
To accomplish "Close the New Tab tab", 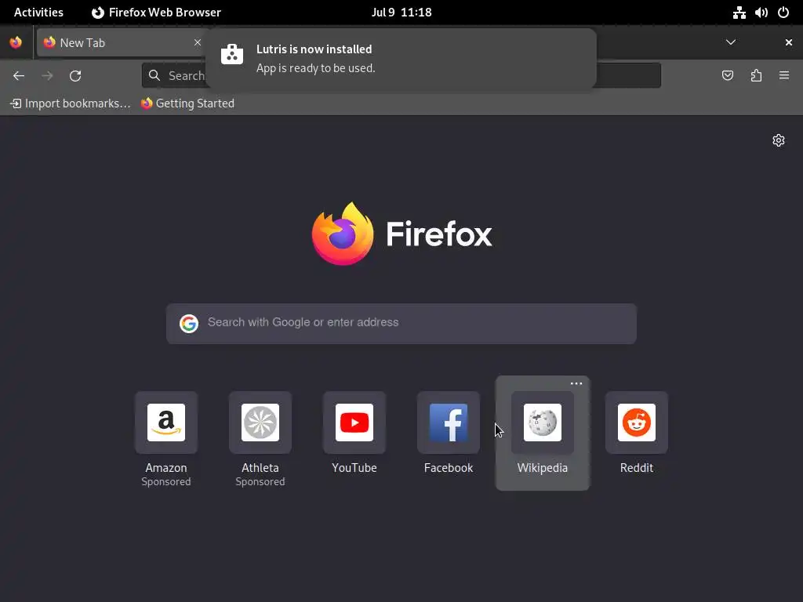I will pyautogui.click(x=197, y=42).
